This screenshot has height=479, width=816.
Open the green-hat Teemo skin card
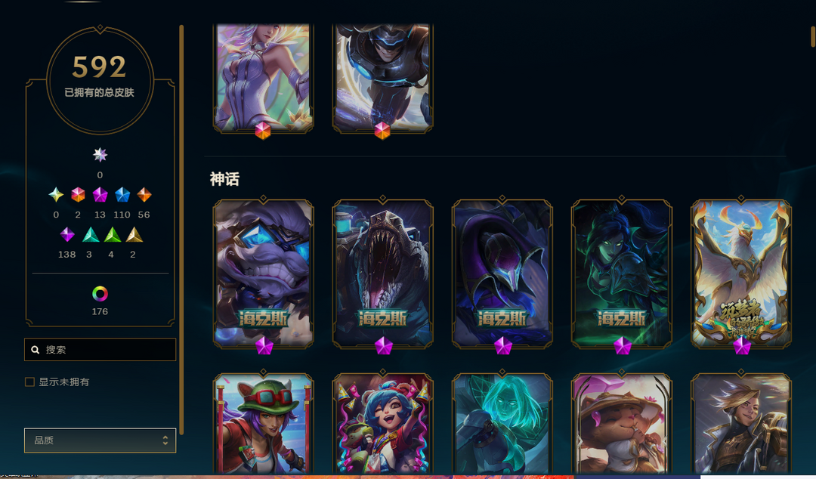coord(264,423)
